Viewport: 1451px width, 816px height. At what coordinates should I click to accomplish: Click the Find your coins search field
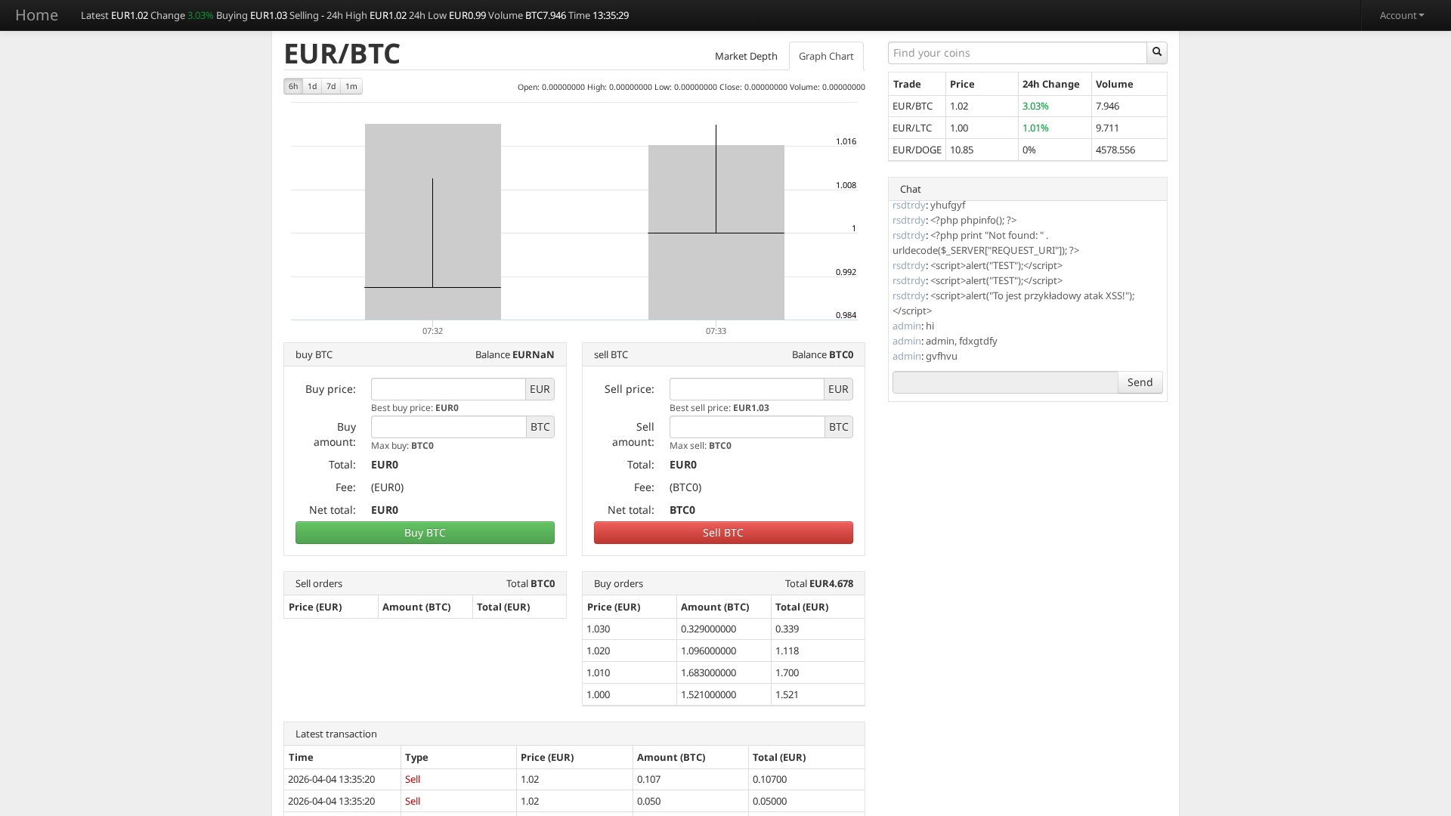(x=1016, y=52)
